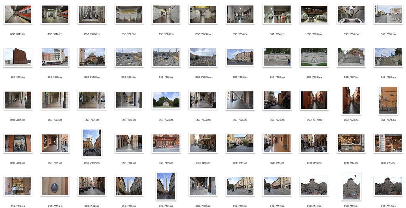Select the DSC_7059.jpg thumbnail
The image size is (406, 208).
click(x=92, y=57)
